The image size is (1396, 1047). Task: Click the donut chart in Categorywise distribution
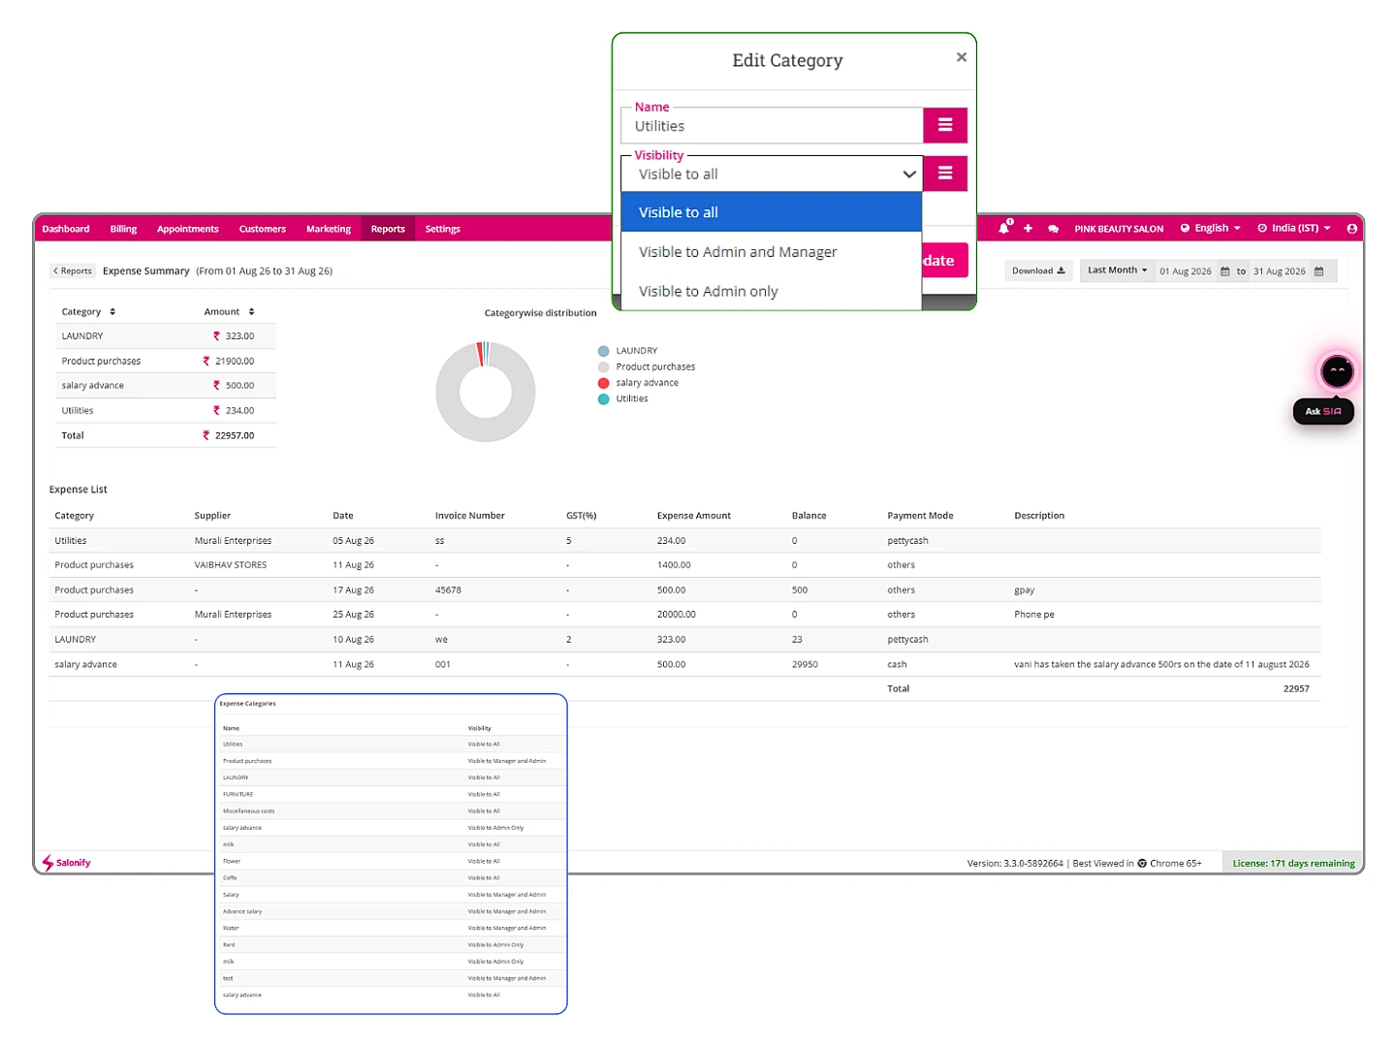tap(486, 392)
